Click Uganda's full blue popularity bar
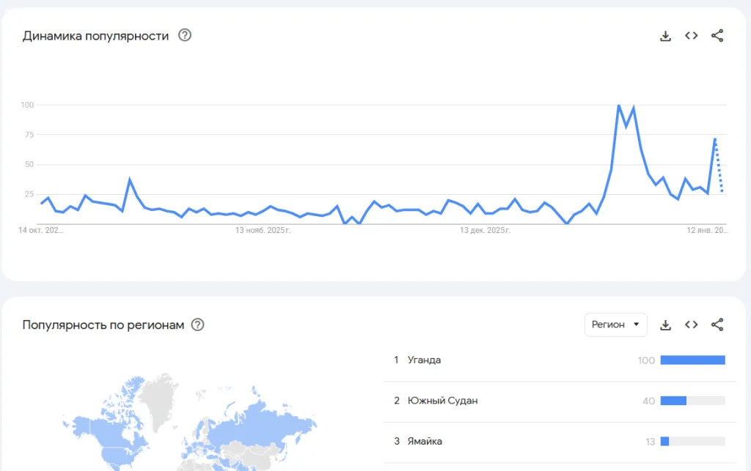Viewport: 751px width, 471px height. coord(692,360)
